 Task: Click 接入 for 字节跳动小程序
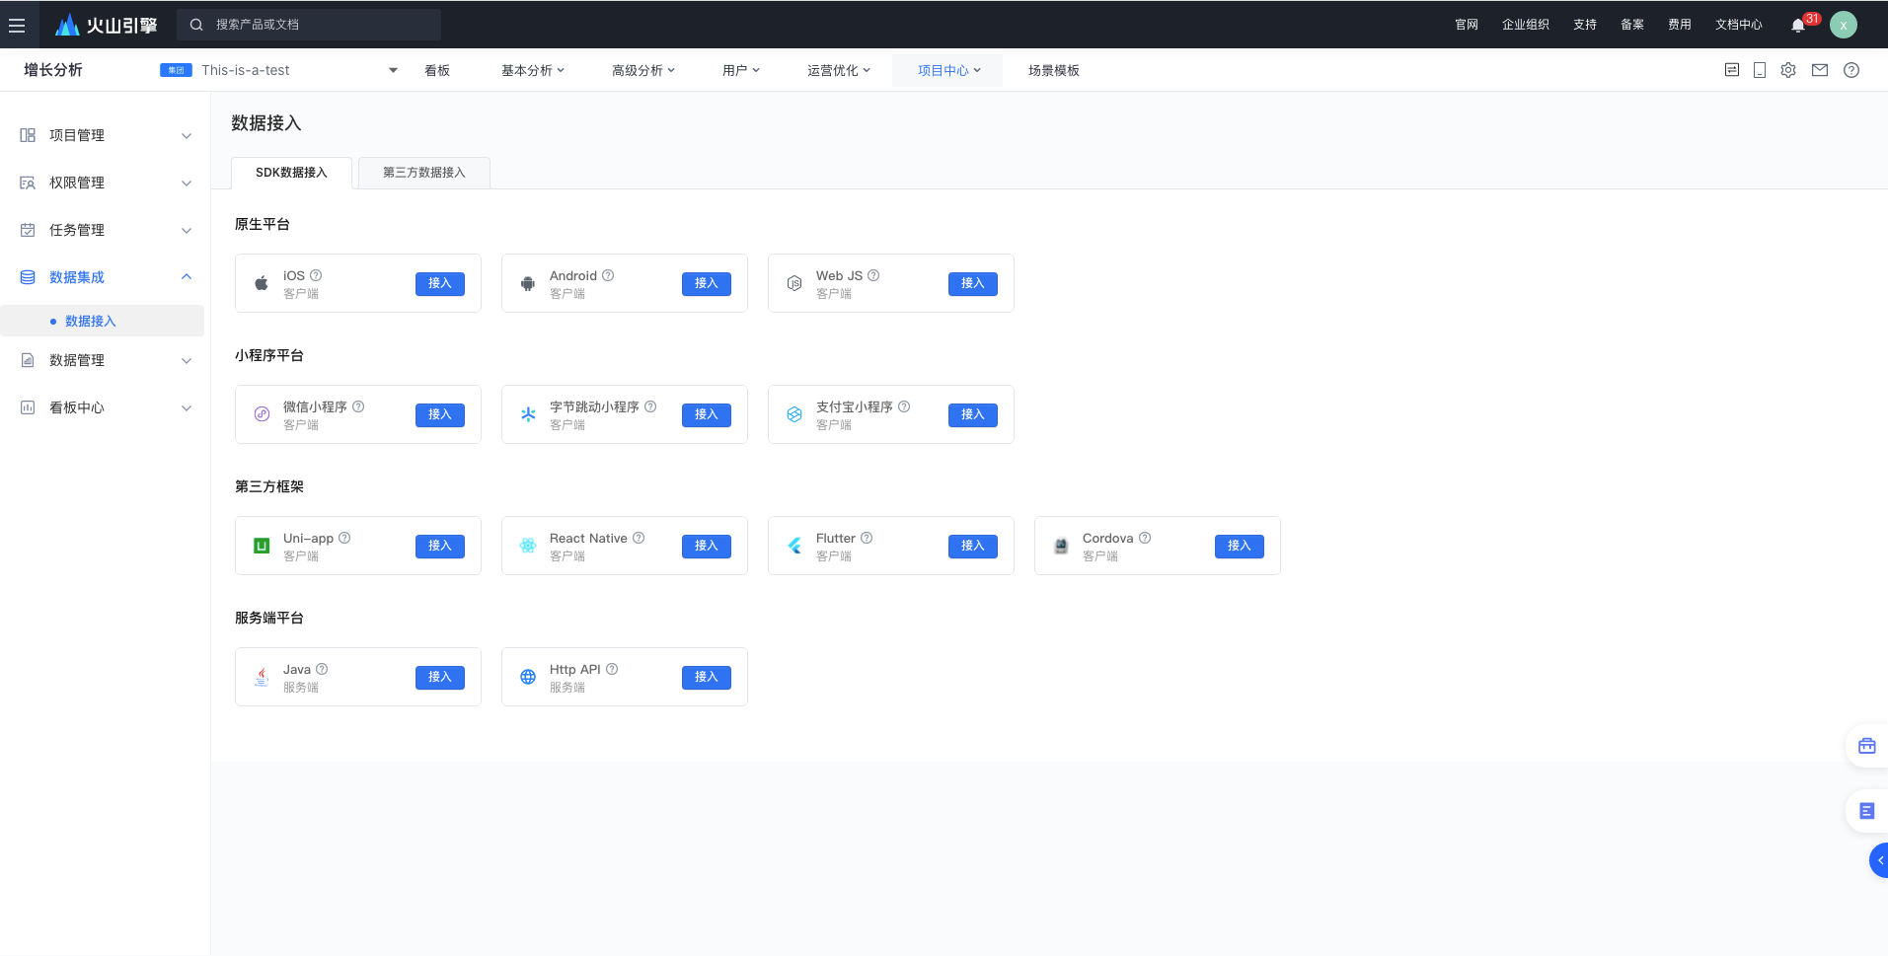click(707, 414)
